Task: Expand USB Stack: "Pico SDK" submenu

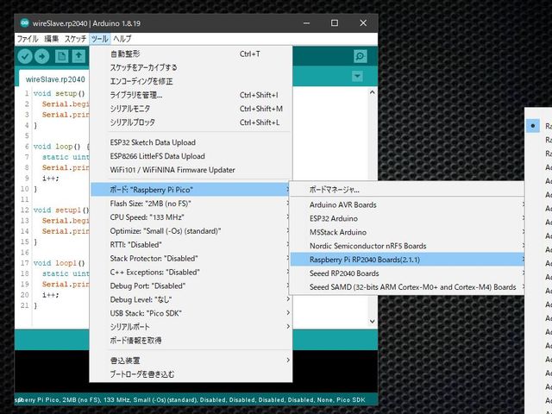Action: pos(191,313)
